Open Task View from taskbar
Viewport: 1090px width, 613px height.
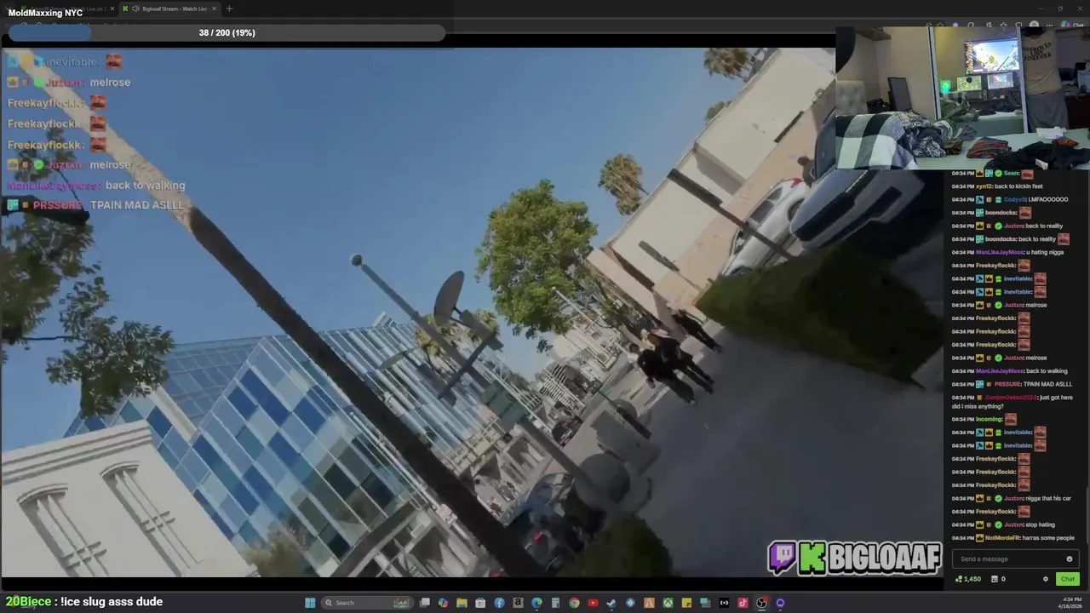tap(424, 603)
